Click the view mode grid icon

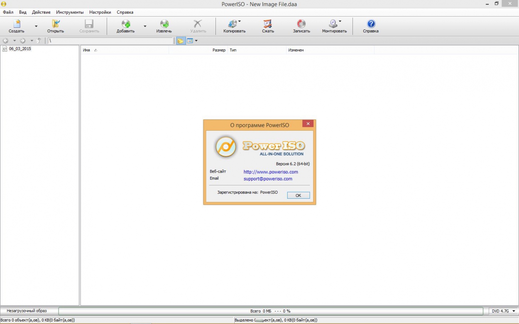point(190,41)
